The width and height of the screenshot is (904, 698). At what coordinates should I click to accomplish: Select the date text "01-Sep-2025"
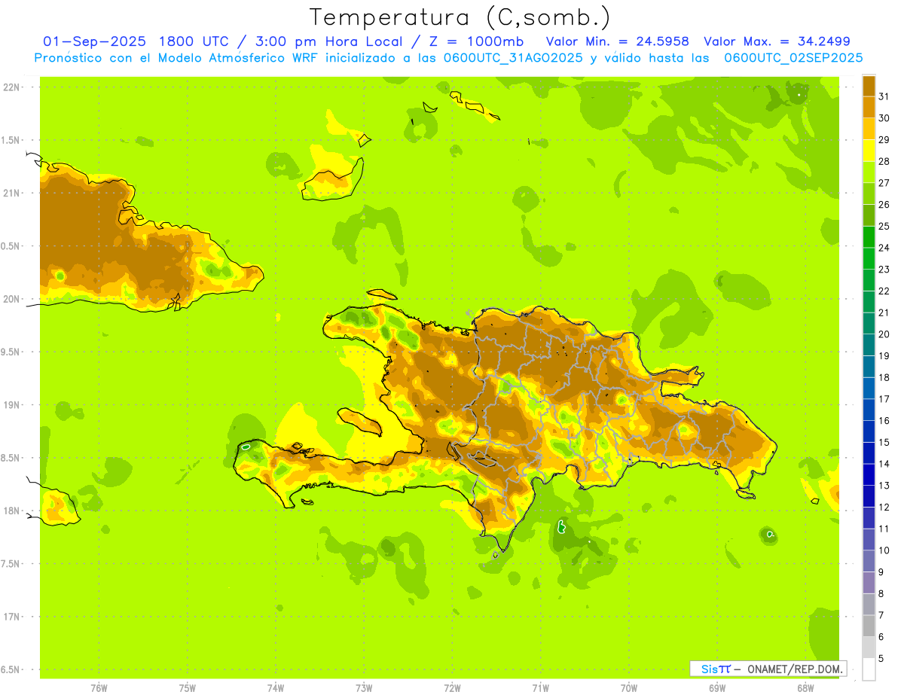tap(94, 41)
